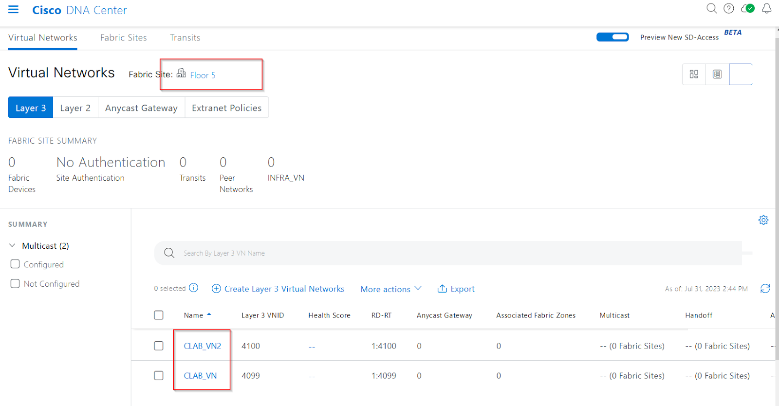Click search icon in VN search bar
Image resolution: width=779 pixels, height=406 pixels.
[169, 253]
